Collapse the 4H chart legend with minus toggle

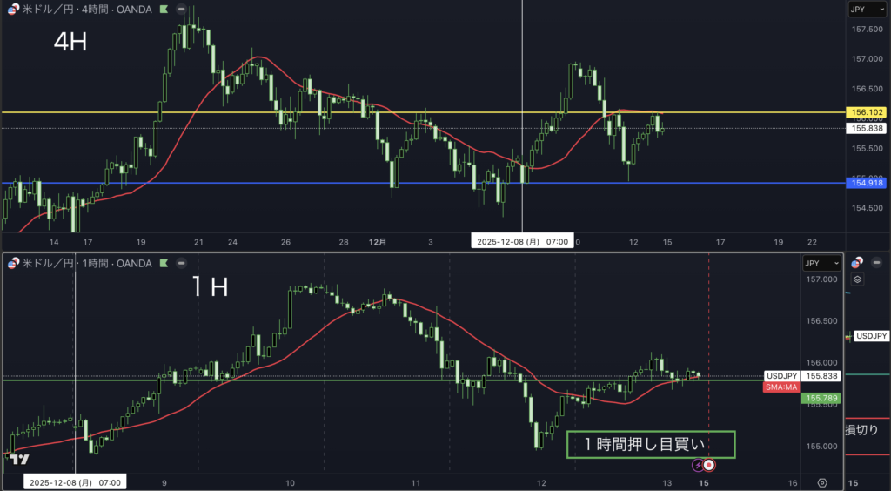(x=180, y=9)
